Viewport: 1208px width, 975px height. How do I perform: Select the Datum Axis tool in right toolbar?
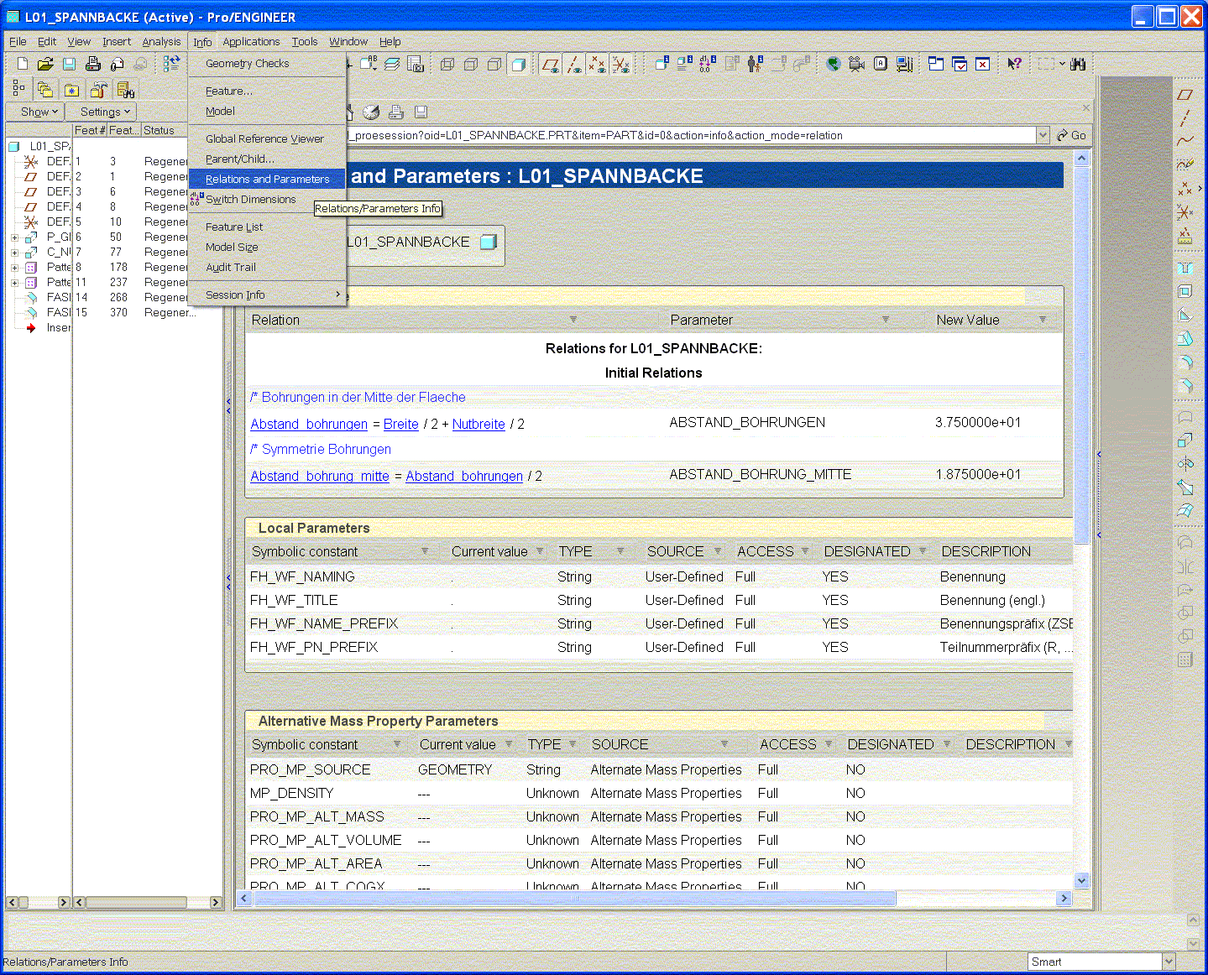(x=1185, y=117)
